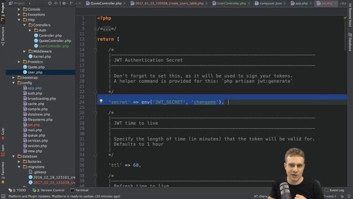Open the Version Control tool window

click(x=49, y=190)
